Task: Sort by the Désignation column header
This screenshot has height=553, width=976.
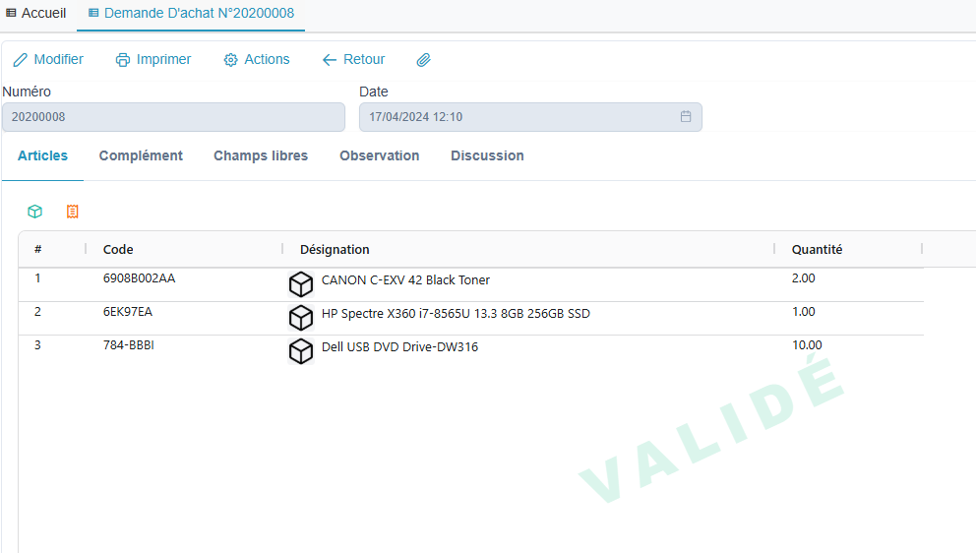Action: tap(335, 250)
